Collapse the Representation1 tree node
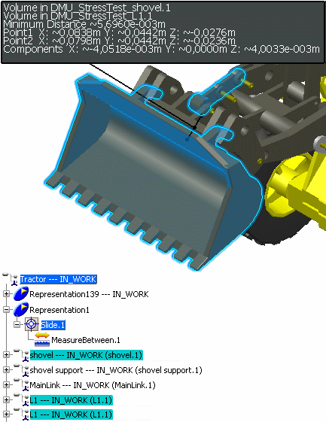Image resolution: width=326 pixels, height=422 pixels. tap(7, 310)
